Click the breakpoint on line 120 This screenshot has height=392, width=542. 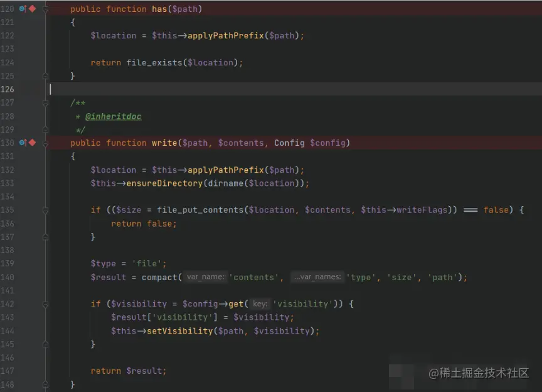click(33, 9)
